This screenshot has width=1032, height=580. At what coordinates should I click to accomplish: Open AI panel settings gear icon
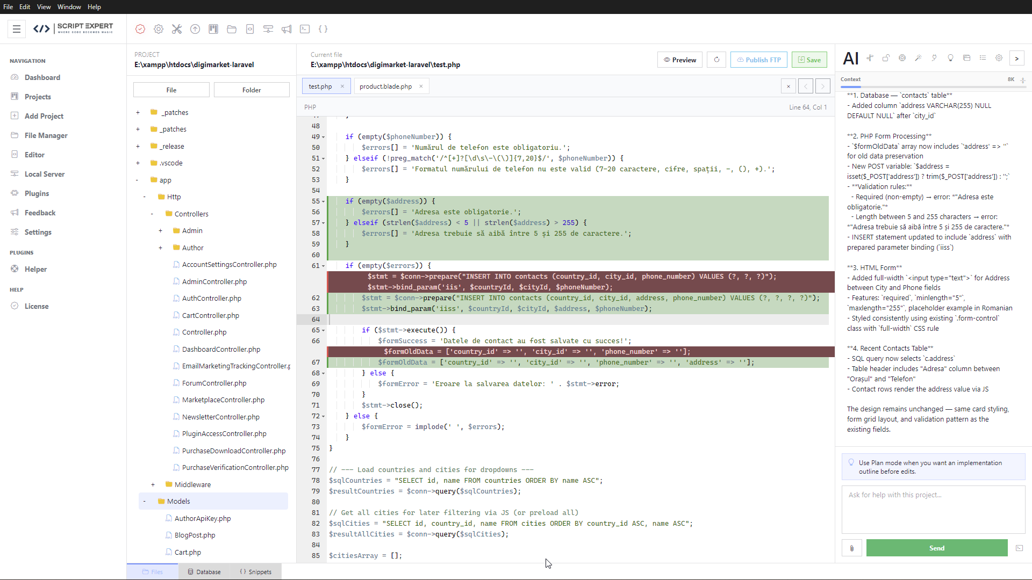pos(999,57)
